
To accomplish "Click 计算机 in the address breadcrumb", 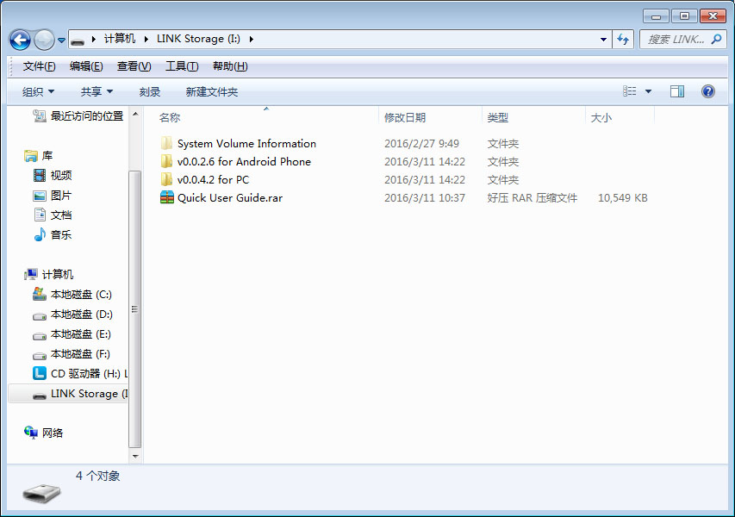I will click(121, 39).
